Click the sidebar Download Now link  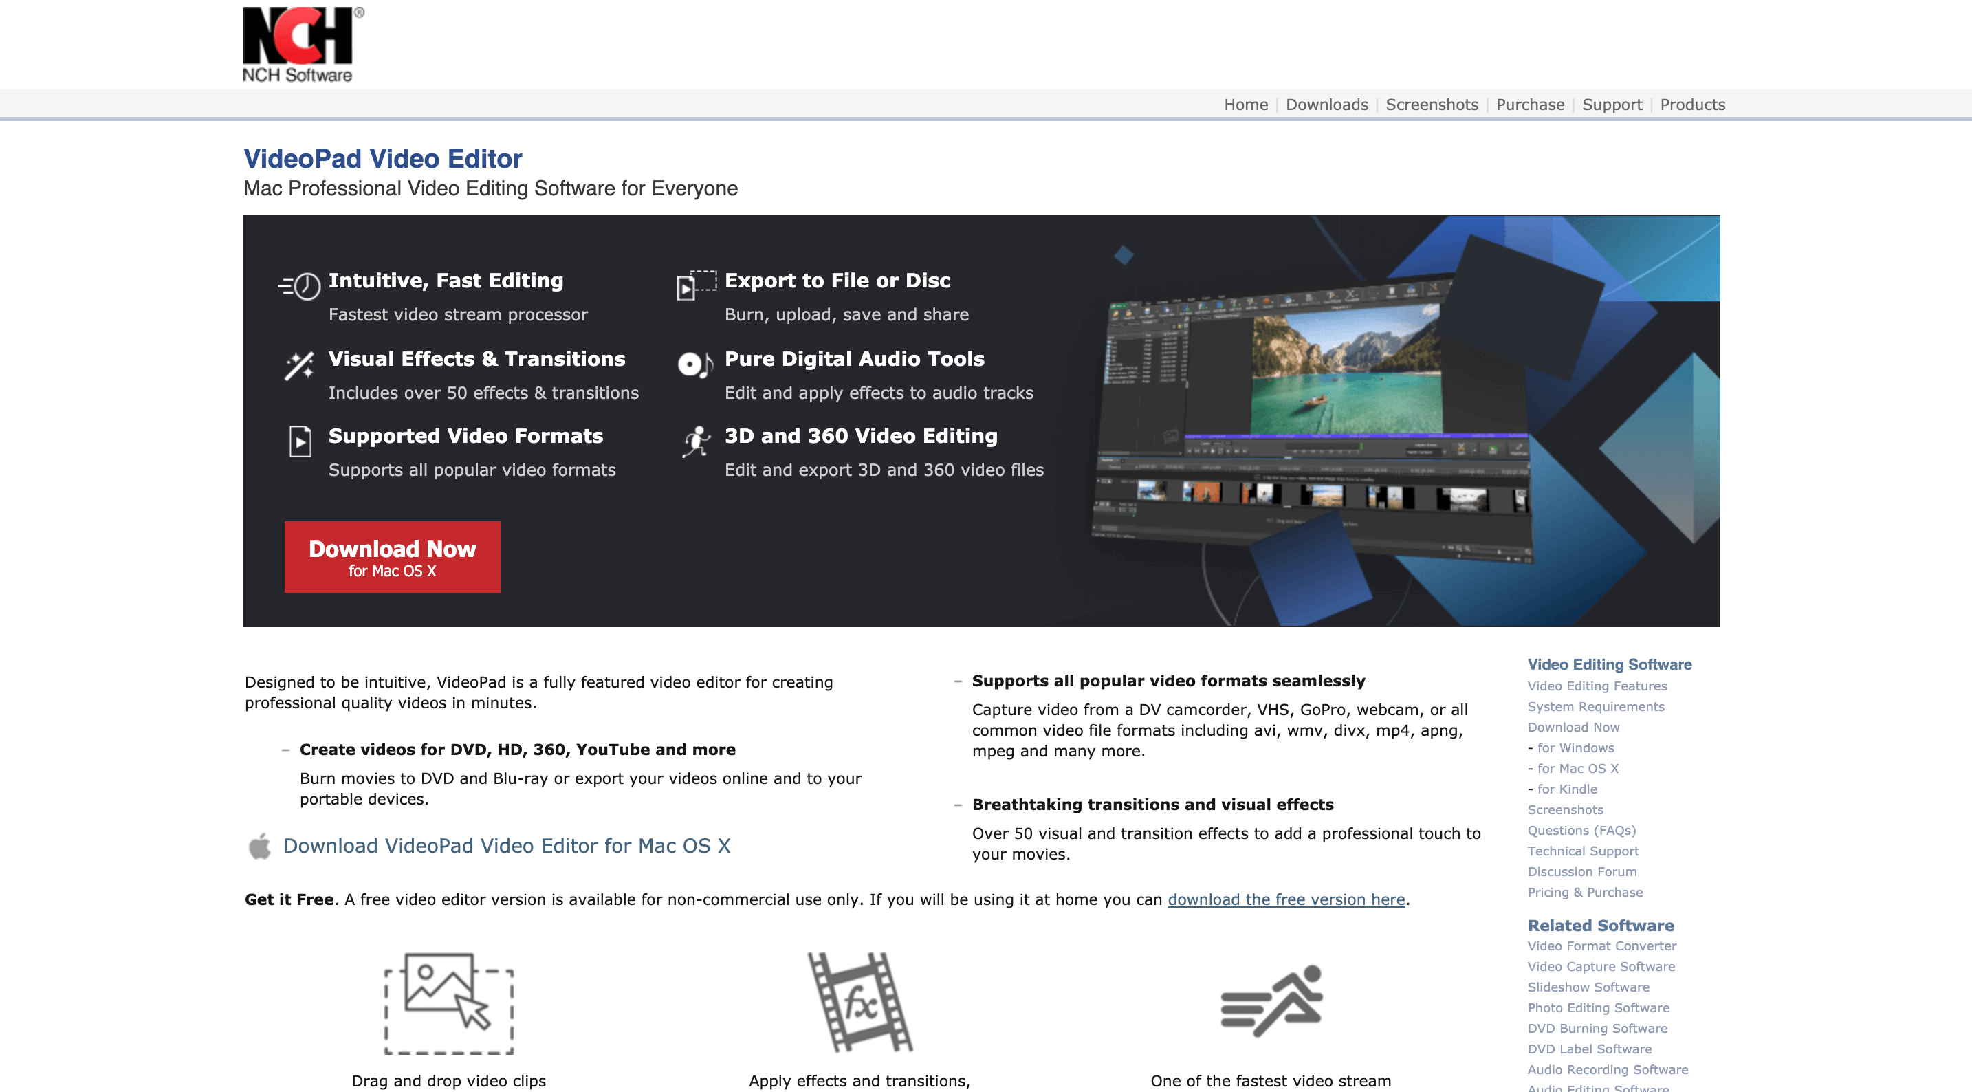tap(1573, 728)
